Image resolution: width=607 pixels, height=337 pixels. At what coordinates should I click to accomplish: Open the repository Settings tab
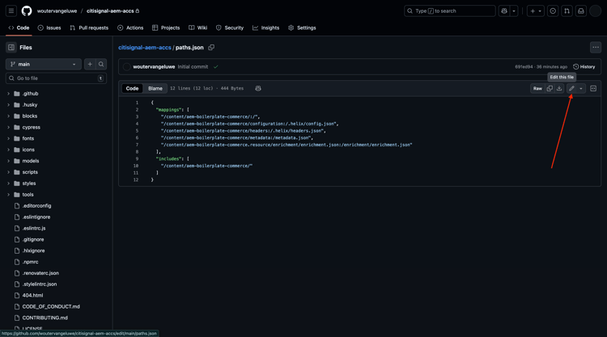pyautogui.click(x=303, y=27)
